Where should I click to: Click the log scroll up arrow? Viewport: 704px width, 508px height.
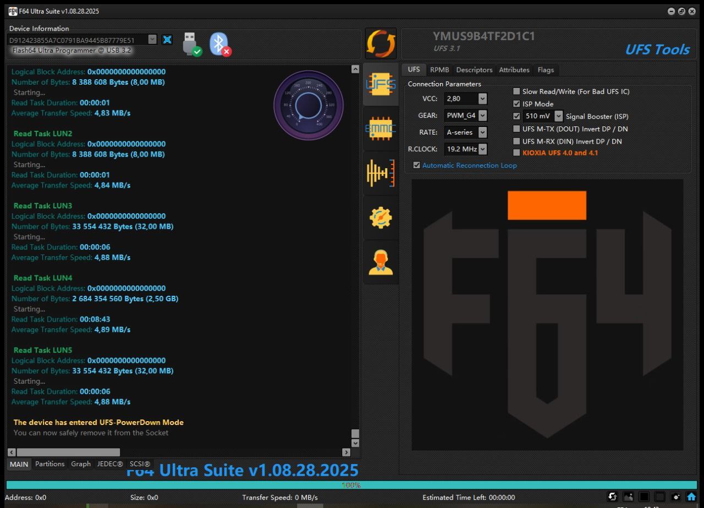pyautogui.click(x=355, y=69)
